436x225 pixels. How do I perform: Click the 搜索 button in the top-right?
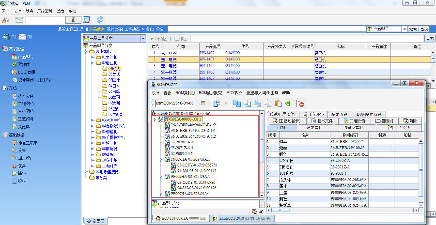(413, 29)
